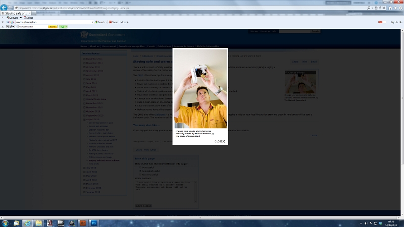Screen dimensions: 404x227
Task: Click the site header Search button
Action: click(x=315, y=31)
